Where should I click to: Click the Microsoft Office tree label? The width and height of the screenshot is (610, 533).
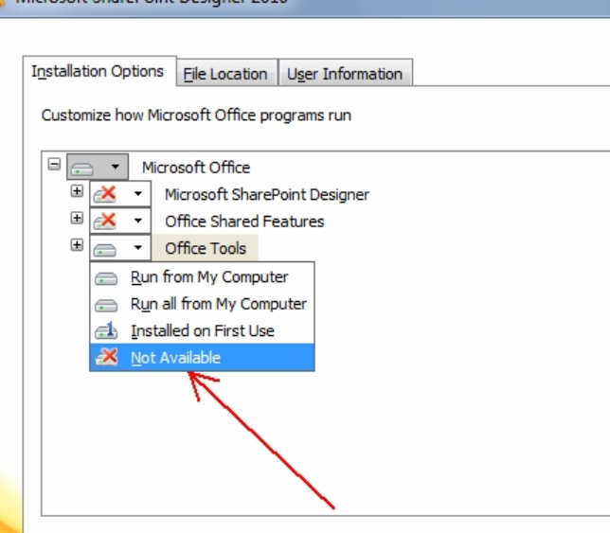tap(196, 168)
